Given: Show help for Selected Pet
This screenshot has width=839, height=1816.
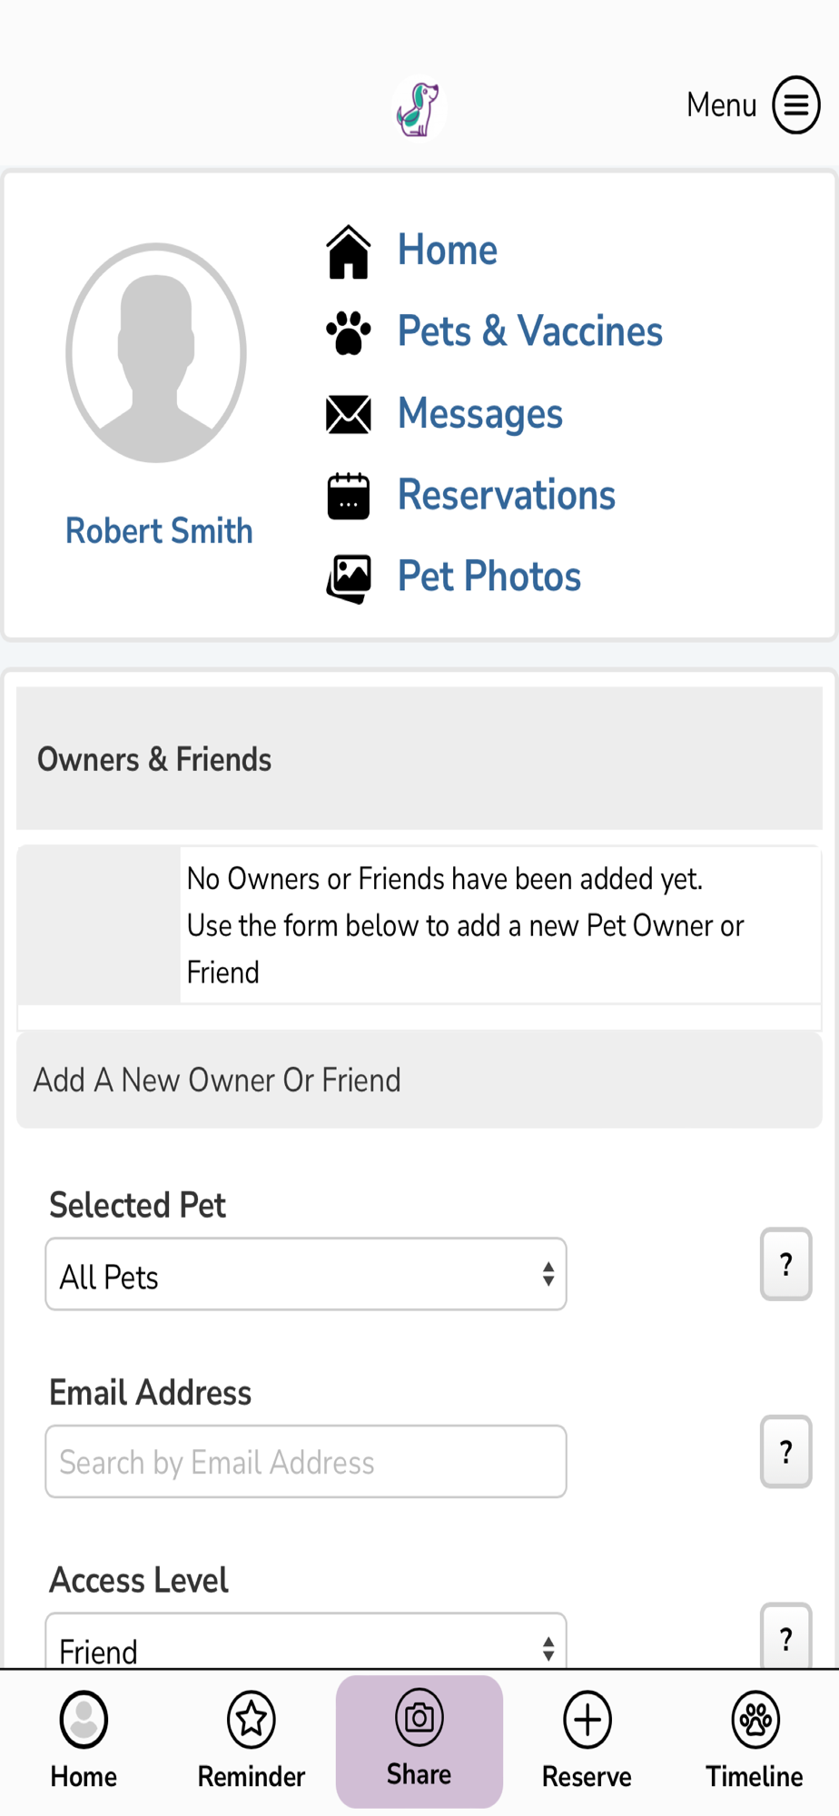Looking at the screenshot, I should (786, 1264).
